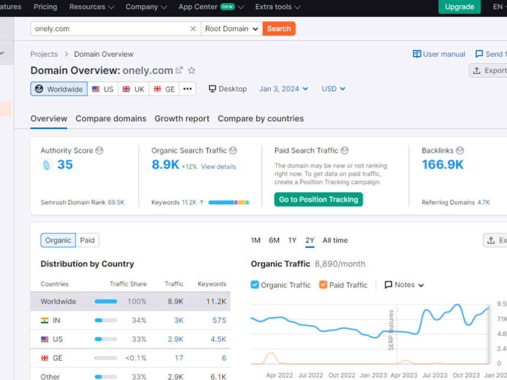The height and width of the screenshot is (380, 507).
Task: Switch to Compare by countries tab
Action: (x=261, y=119)
